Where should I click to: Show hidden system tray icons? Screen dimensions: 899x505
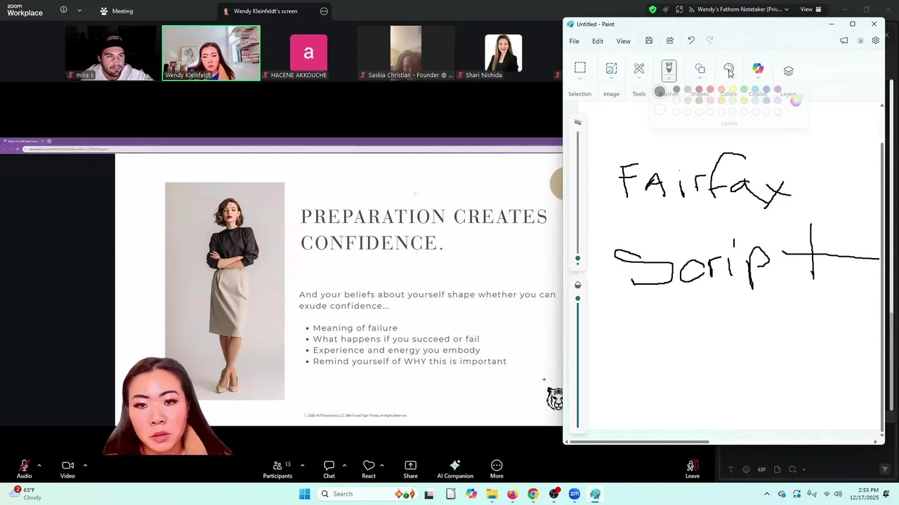coord(767,494)
